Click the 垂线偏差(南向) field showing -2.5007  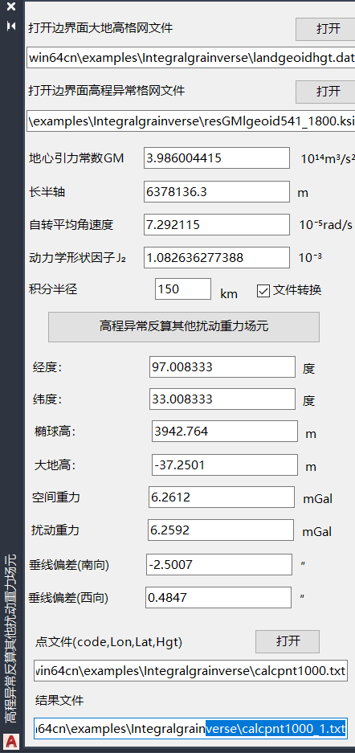[219, 564]
